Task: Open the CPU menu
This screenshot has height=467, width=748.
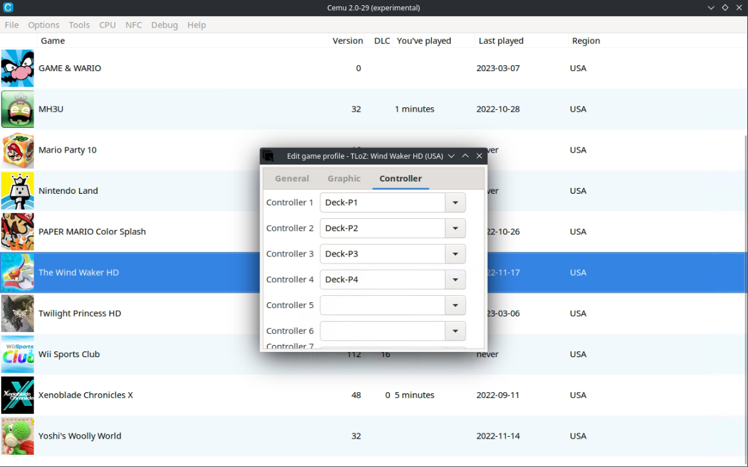Action: click(x=107, y=25)
